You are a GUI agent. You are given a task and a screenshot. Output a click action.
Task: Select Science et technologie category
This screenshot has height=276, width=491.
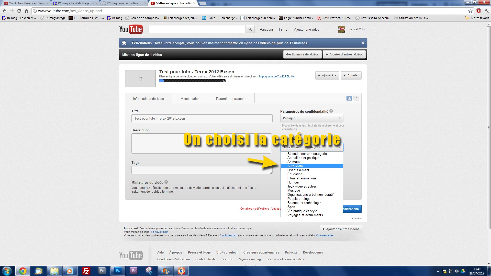point(312,203)
